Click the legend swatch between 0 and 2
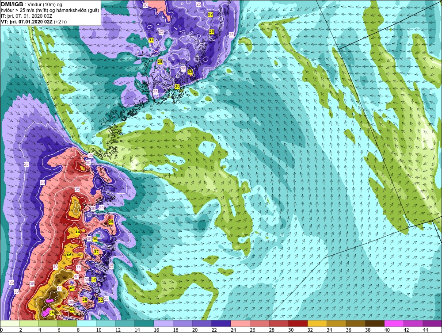 10,323
